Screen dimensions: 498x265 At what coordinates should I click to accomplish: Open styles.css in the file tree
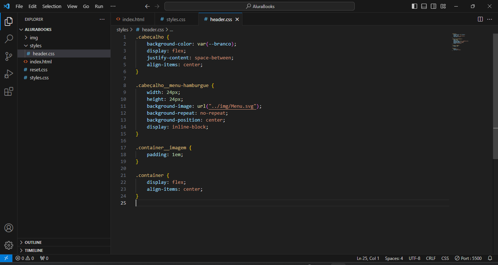[x=64, y=78]
